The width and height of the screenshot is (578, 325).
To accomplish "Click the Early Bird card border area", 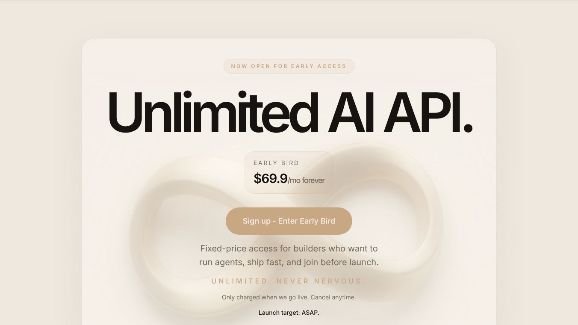I will click(289, 152).
